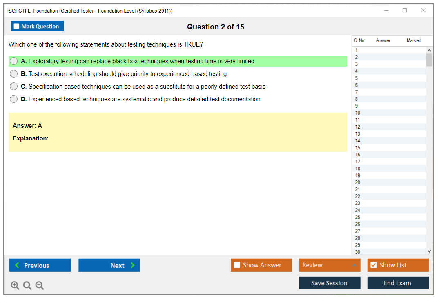Image resolution: width=439 pixels, height=300 pixels.
Task: Click the zoom out magnifier icon
Action: click(40, 286)
